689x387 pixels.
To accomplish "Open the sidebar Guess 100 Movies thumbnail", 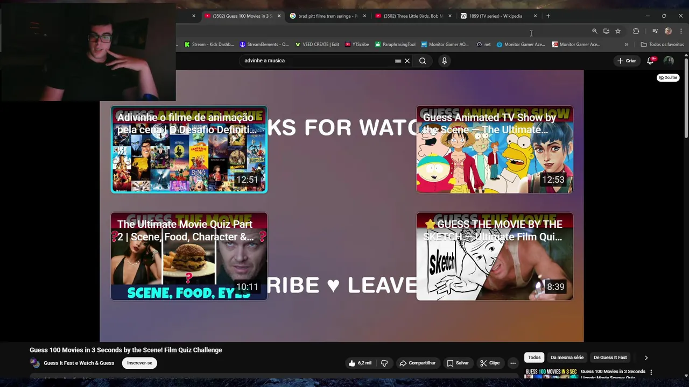I will pos(551,374).
